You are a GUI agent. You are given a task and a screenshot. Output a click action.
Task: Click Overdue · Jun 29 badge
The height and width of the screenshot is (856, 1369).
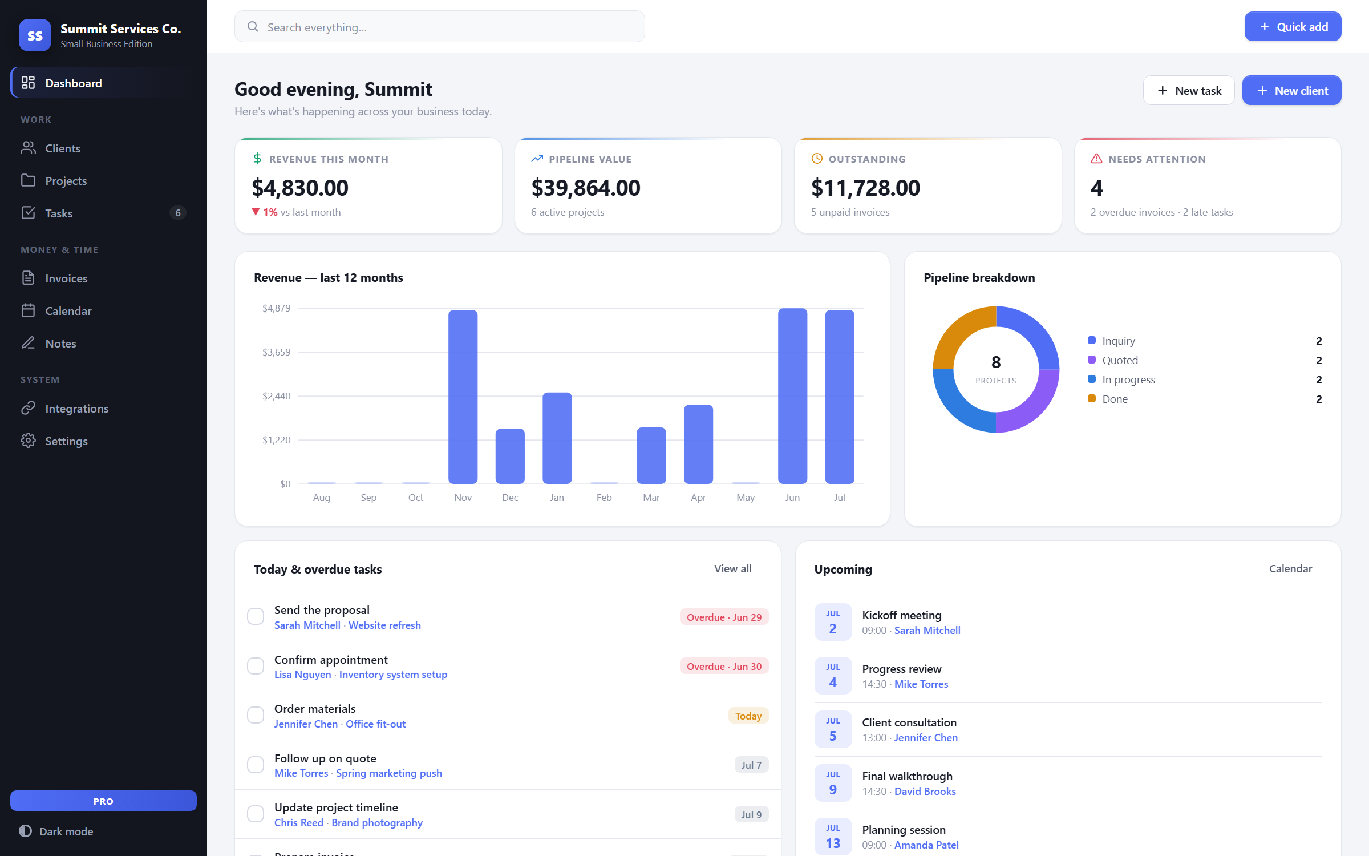[x=724, y=617]
